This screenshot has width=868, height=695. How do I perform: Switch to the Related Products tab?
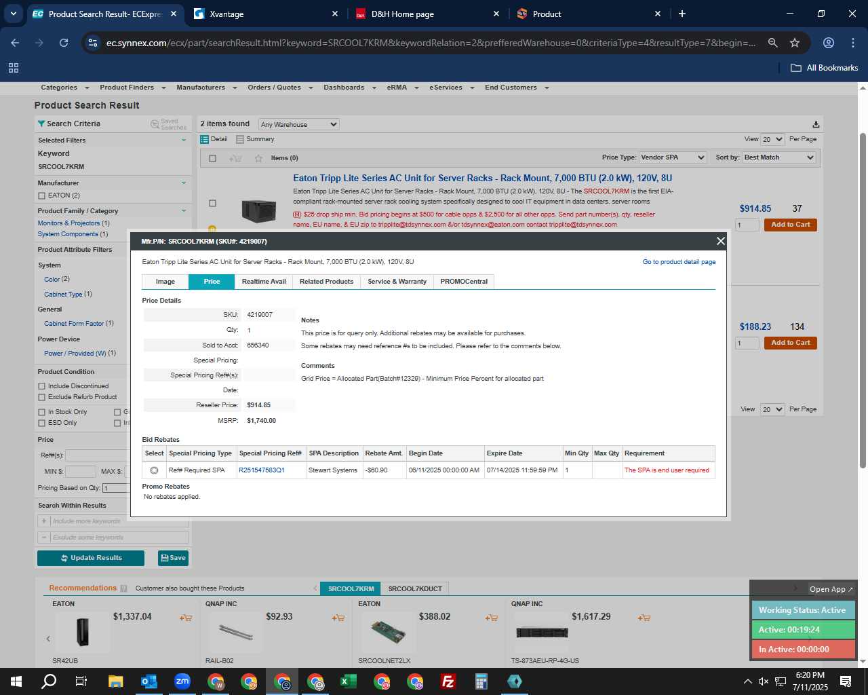pyautogui.click(x=326, y=282)
